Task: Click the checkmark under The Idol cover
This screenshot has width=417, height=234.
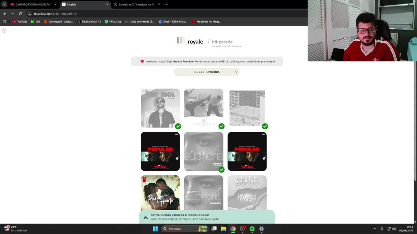Action: point(178,126)
